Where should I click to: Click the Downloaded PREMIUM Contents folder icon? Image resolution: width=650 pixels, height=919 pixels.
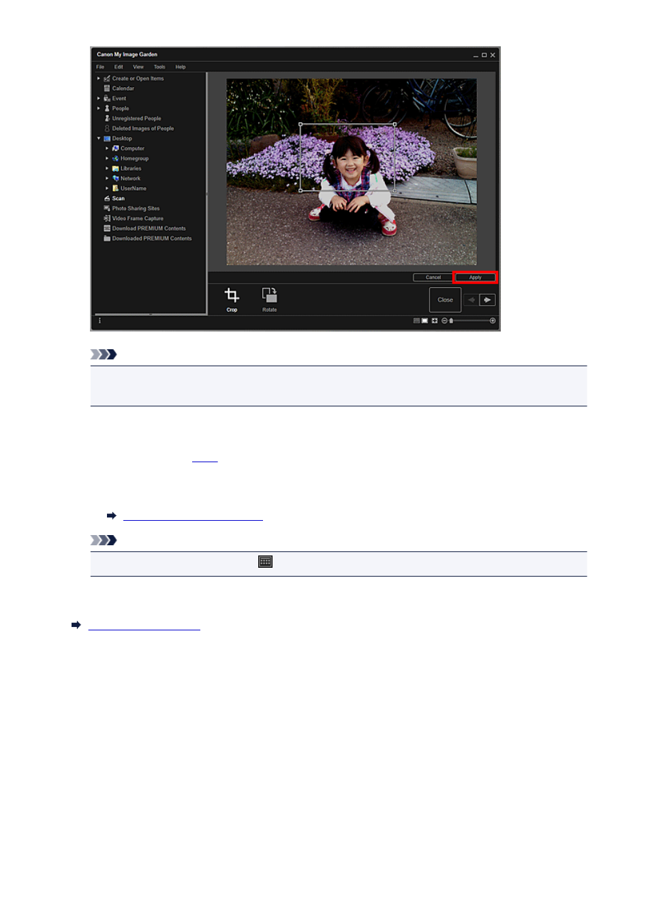click(x=107, y=238)
